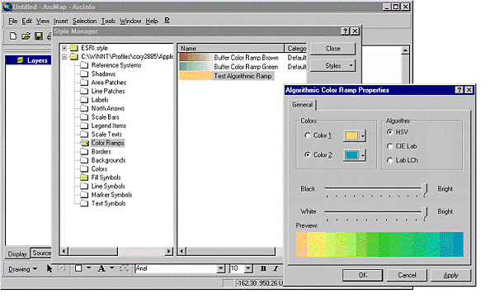
Task: Open the File menu
Action: tap(12, 21)
